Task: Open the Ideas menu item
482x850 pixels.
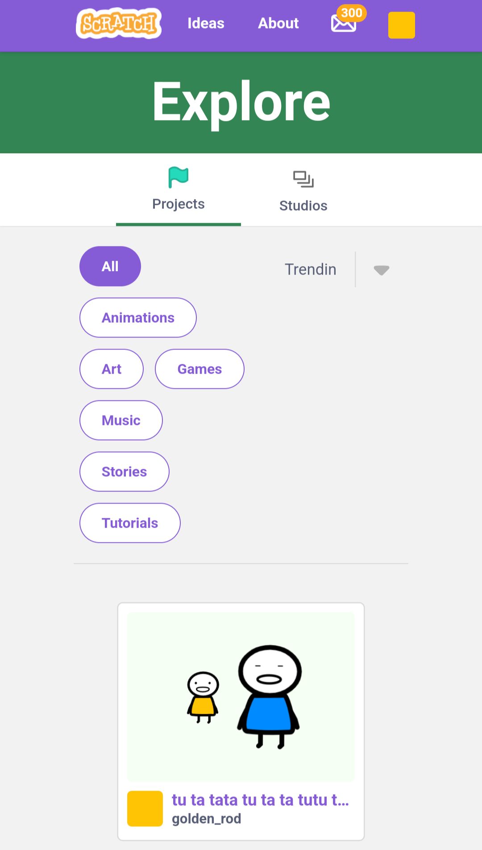Action: pos(206,23)
